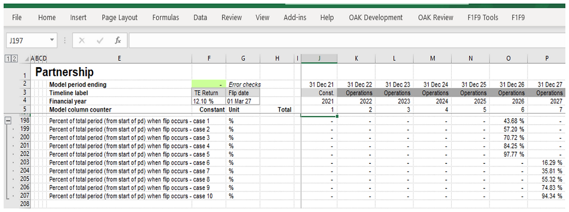
Task: Open the F1F9 Tools tab
Action: tap(482, 17)
